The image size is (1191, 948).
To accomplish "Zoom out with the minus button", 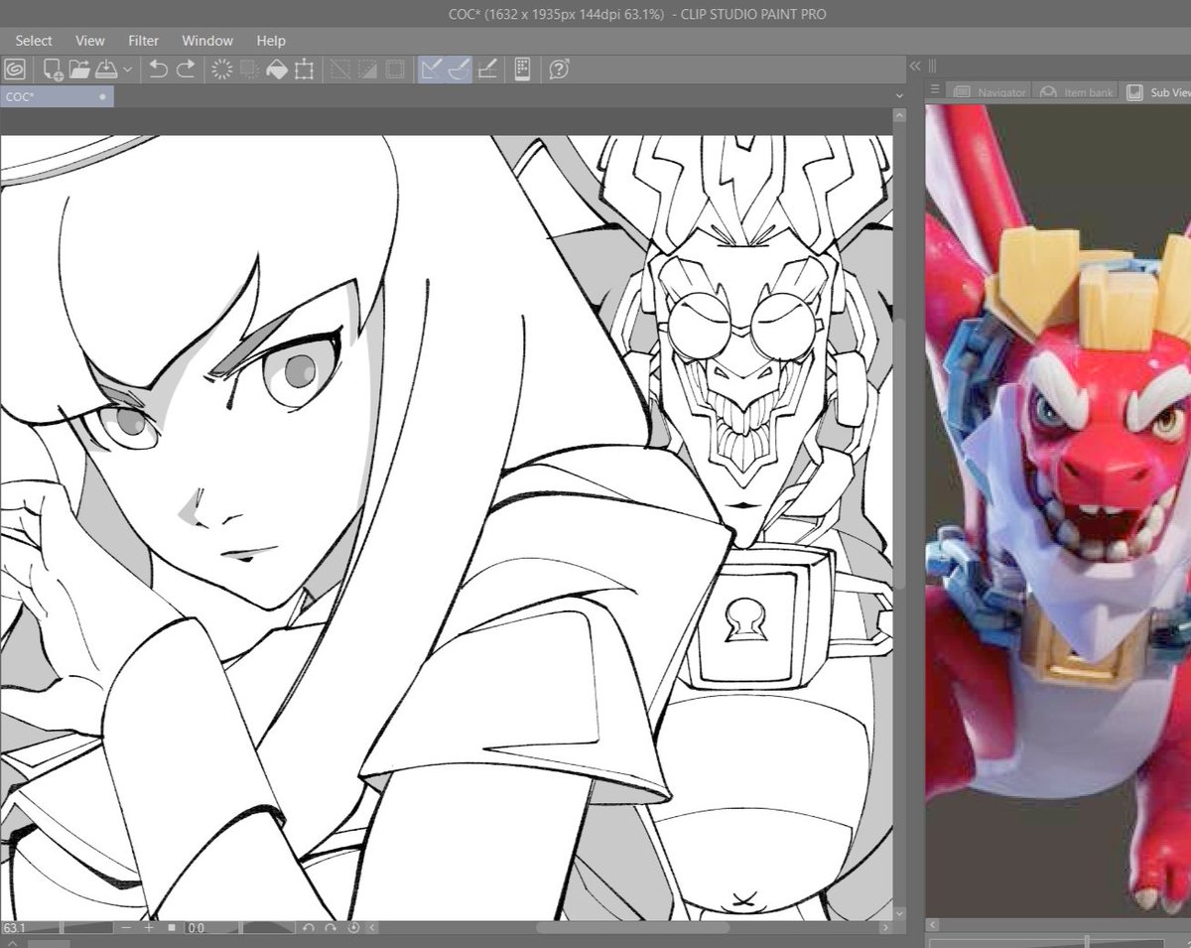I will (x=127, y=928).
